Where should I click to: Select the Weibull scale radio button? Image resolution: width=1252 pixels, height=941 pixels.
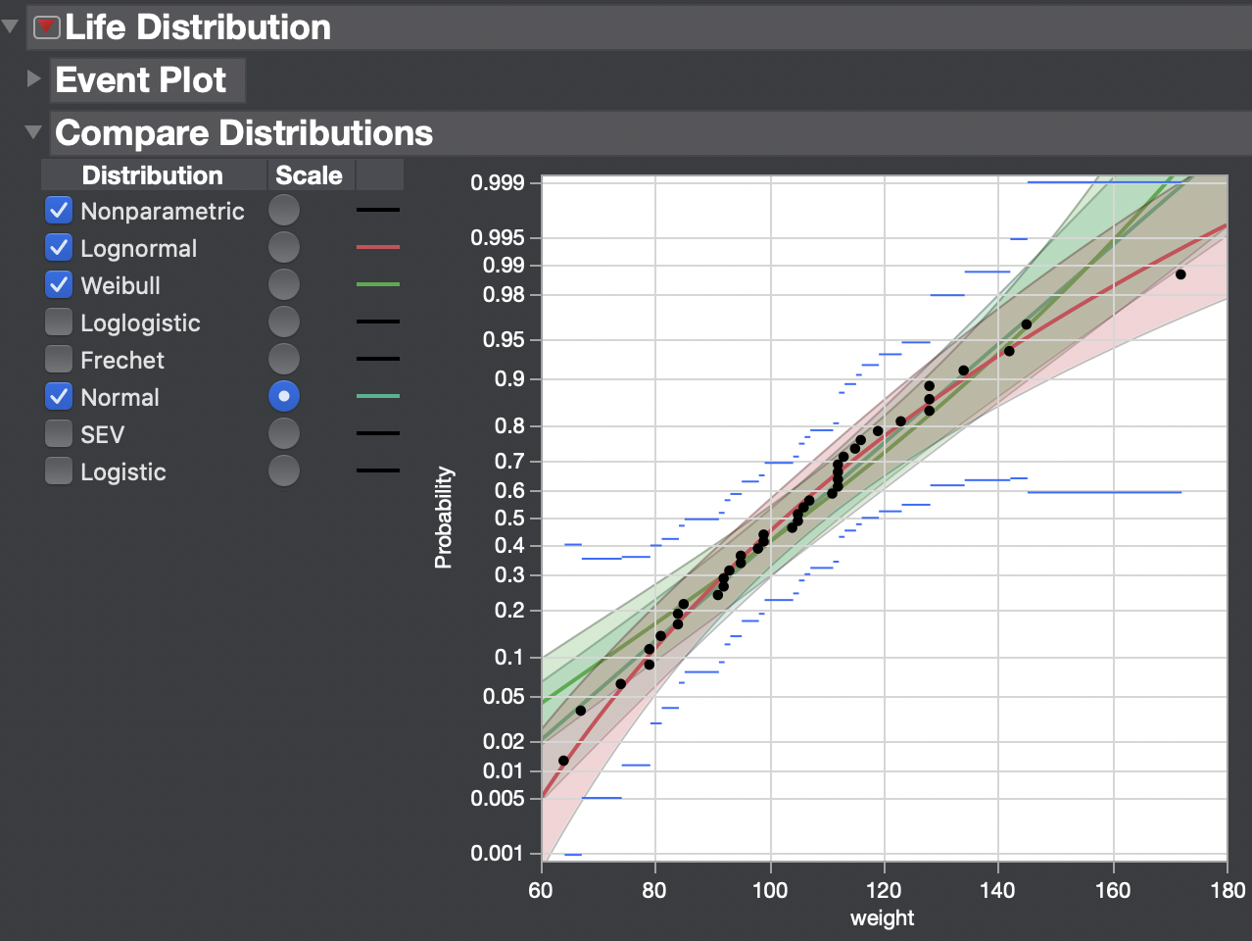coord(283,284)
